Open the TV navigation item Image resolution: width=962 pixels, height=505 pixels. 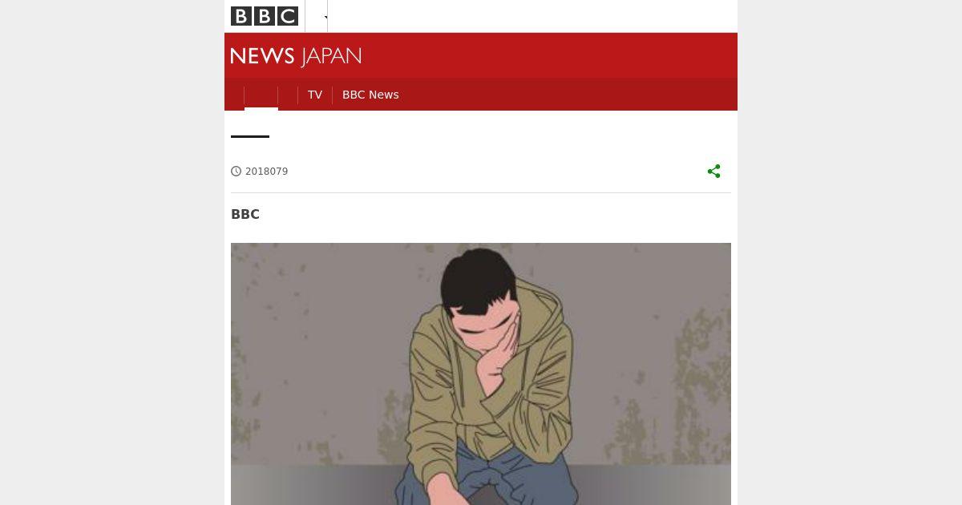315,95
